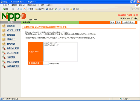140x101 pixels.
Task: Open Favorites (お気に入り) star button
Action: 40,9
